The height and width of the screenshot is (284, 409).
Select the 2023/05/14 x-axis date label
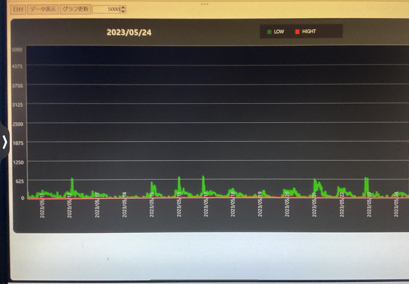tap(124, 205)
